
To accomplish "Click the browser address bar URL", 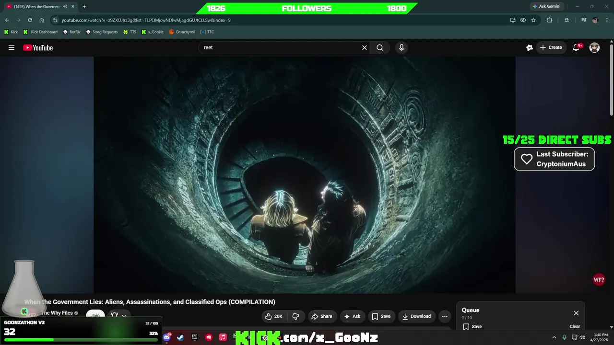I will coord(146,20).
